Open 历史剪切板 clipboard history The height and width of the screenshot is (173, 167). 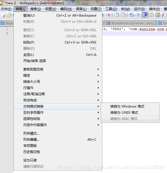(58, 152)
